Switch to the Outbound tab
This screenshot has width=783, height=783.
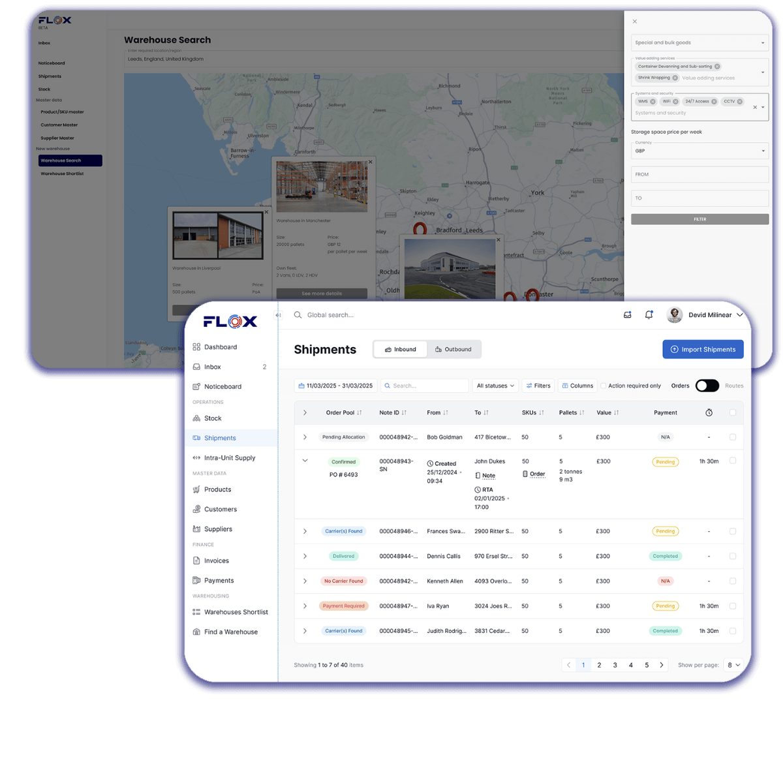point(454,349)
